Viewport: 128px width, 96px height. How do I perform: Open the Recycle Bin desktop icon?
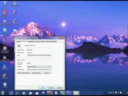point(5,3)
